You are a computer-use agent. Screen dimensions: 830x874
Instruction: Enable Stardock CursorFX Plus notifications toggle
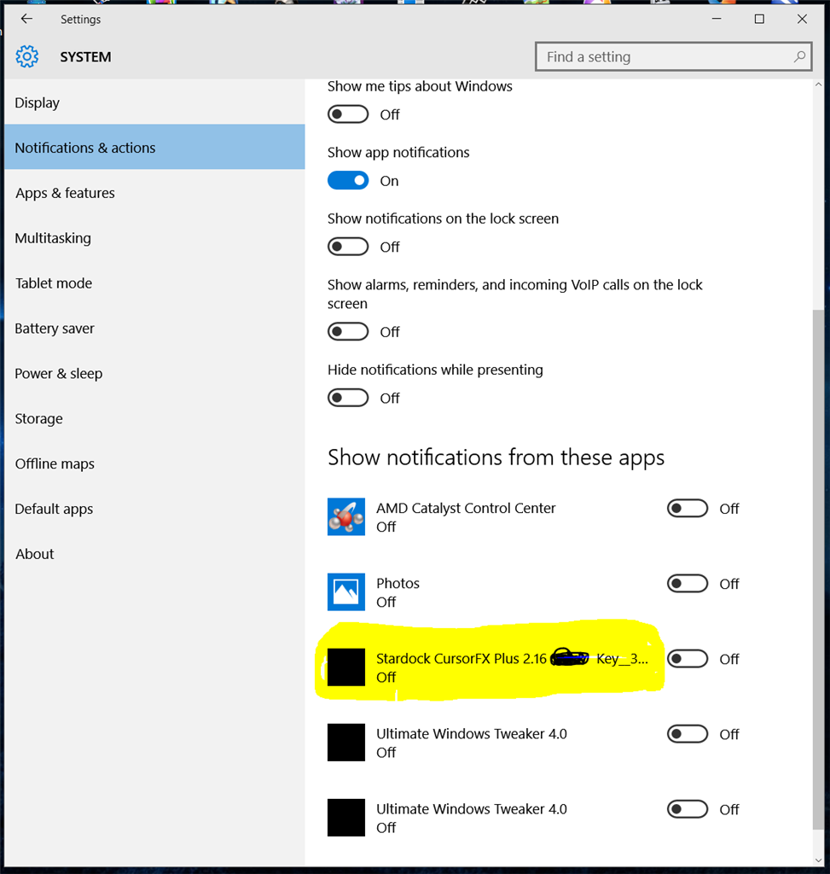click(688, 659)
